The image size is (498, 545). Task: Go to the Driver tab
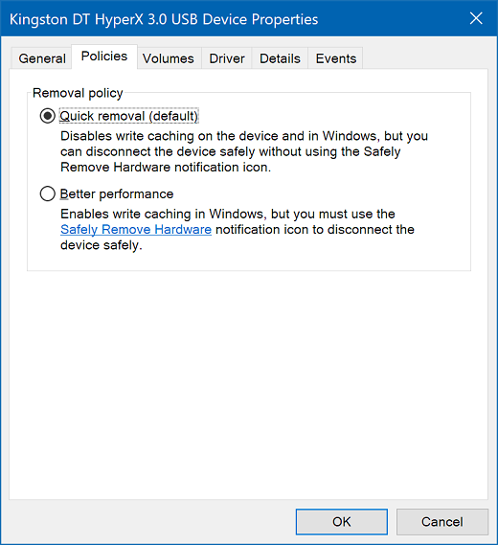227,58
